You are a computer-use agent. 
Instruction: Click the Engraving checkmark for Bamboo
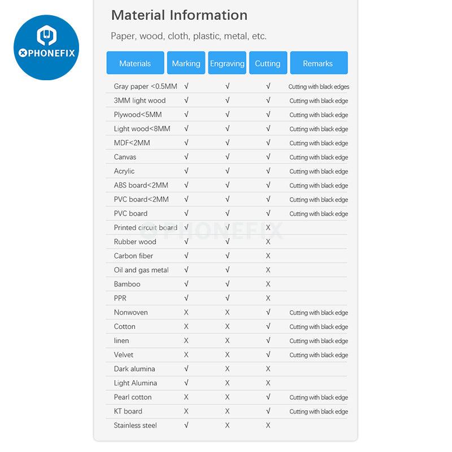point(227,284)
